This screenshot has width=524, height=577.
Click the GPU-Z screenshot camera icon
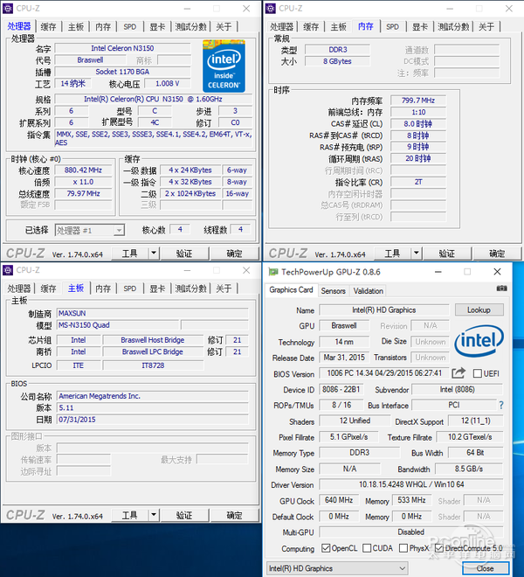pos(501,289)
